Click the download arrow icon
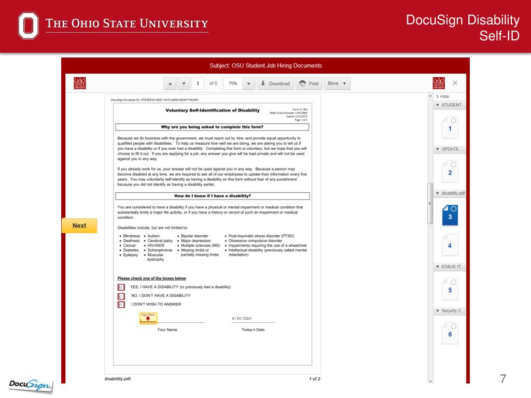Viewport: 531px width, 398px height. pyautogui.click(x=263, y=83)
